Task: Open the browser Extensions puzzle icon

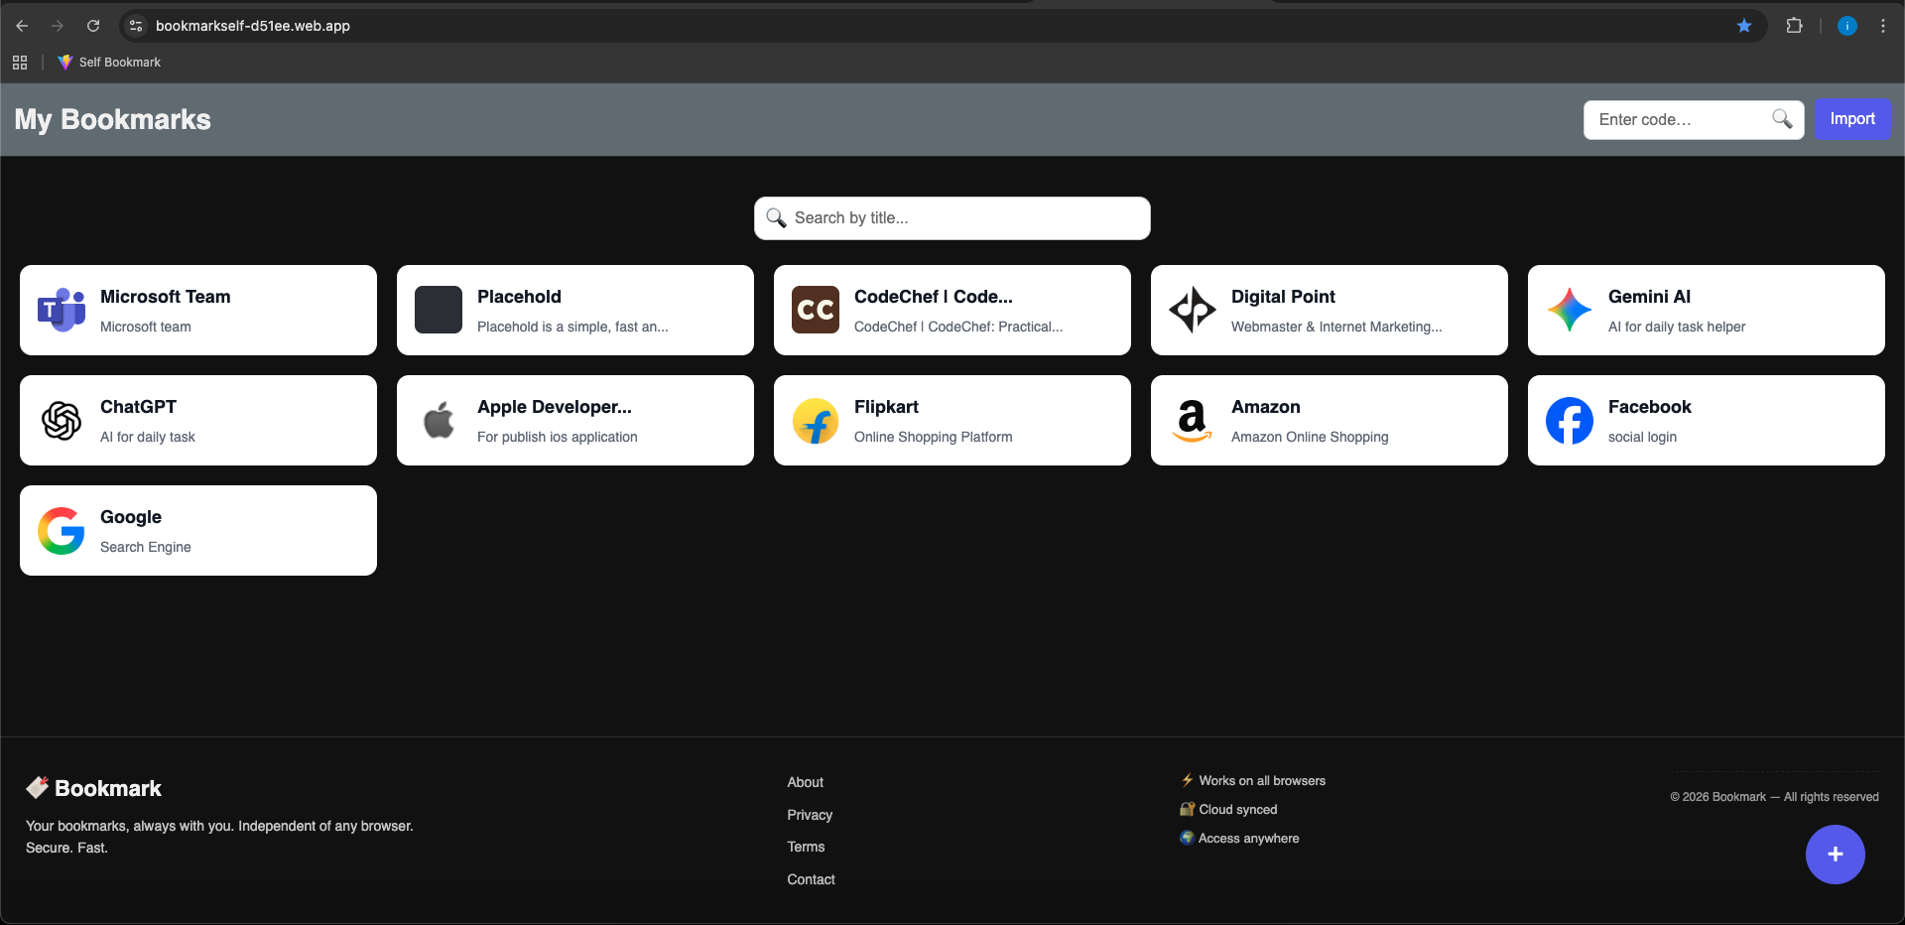Action: pyautogui.click(x=1794, y=26)
